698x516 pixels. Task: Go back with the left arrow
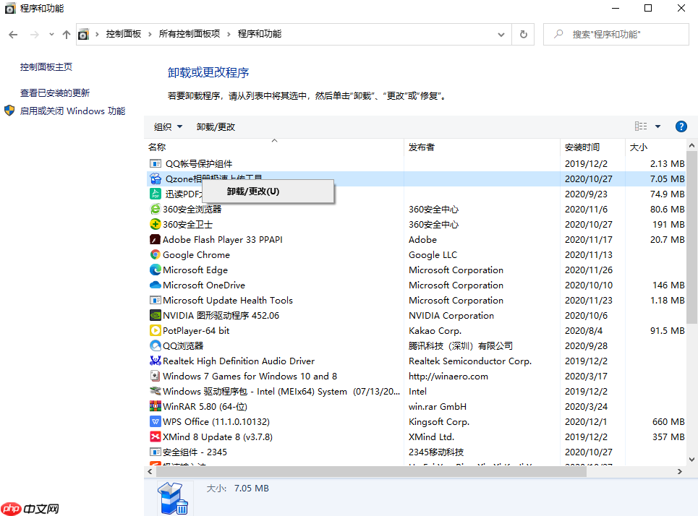13,34
